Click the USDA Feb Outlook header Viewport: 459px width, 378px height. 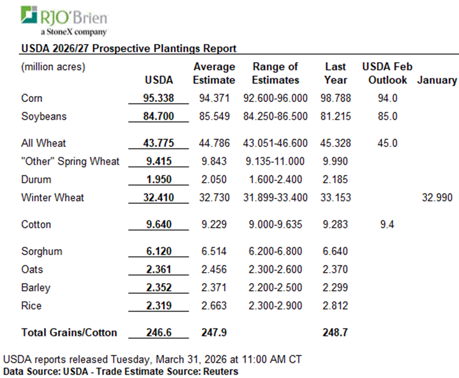(387, 73)
